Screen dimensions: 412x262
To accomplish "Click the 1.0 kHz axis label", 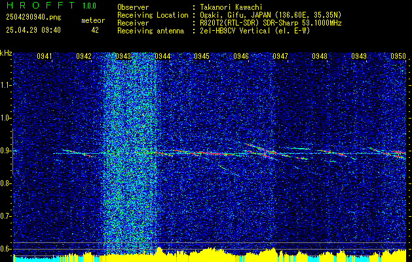I will pyautogui.click(x=6, y=118).
